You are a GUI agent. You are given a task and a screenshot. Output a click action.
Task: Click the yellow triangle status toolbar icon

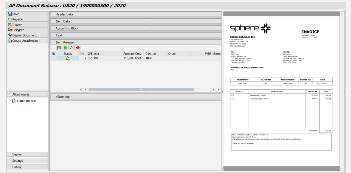click(x=72, y=48)
